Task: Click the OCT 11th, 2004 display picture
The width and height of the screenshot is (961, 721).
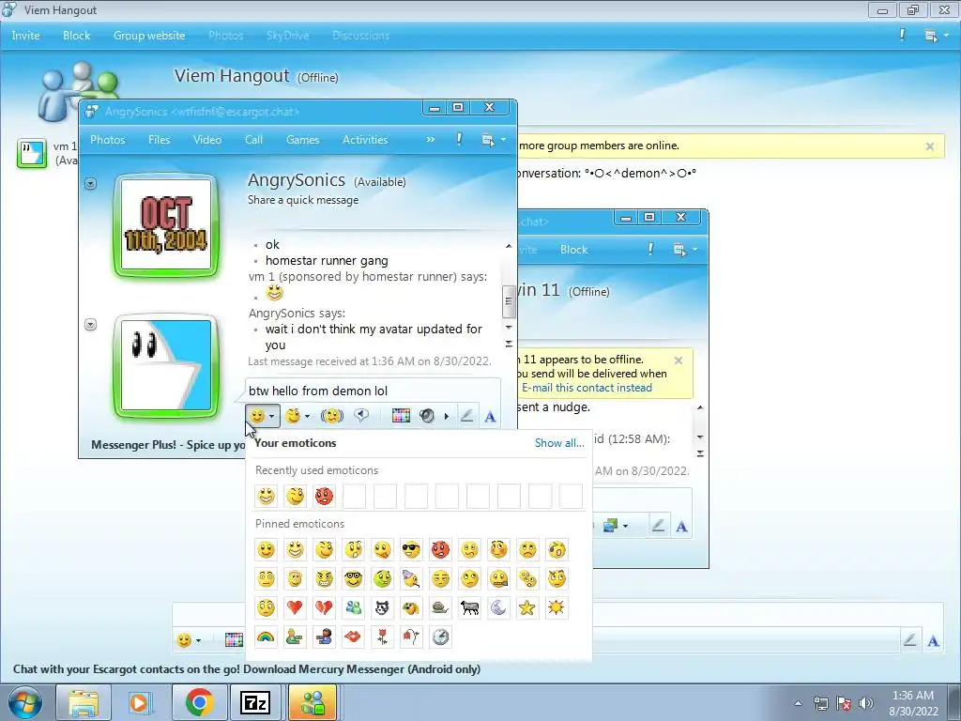Action: pos(166,224)
